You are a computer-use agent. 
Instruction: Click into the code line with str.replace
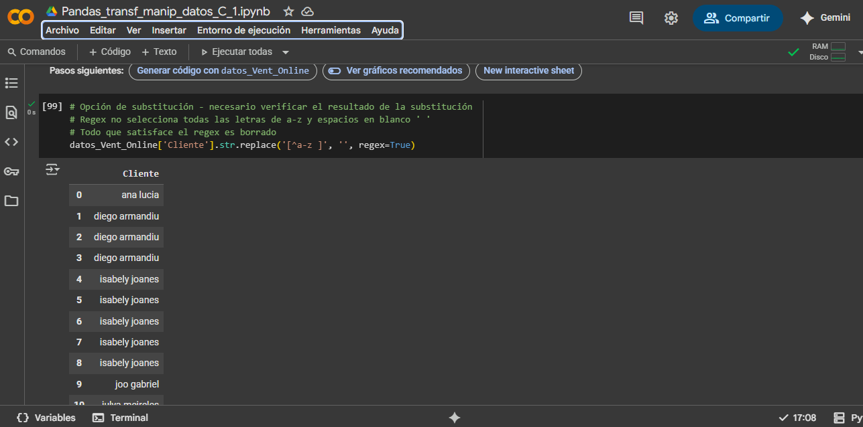click(x=242, y=145)
